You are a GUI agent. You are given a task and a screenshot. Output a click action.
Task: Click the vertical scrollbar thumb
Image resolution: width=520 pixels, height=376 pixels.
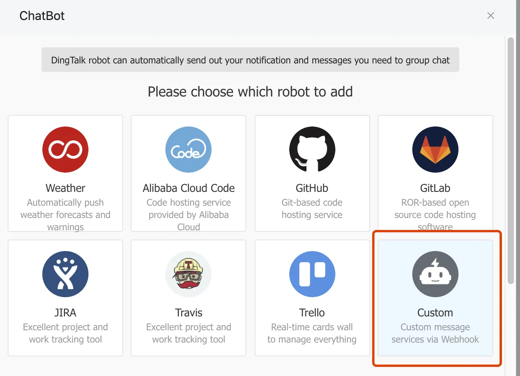click(511, 161)
